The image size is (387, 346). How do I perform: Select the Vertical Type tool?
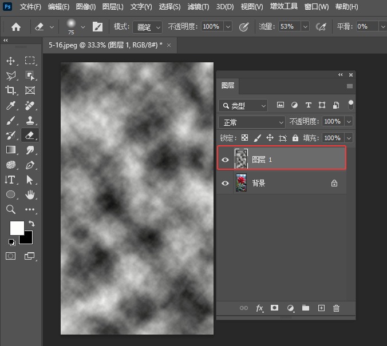click(10, 180)
